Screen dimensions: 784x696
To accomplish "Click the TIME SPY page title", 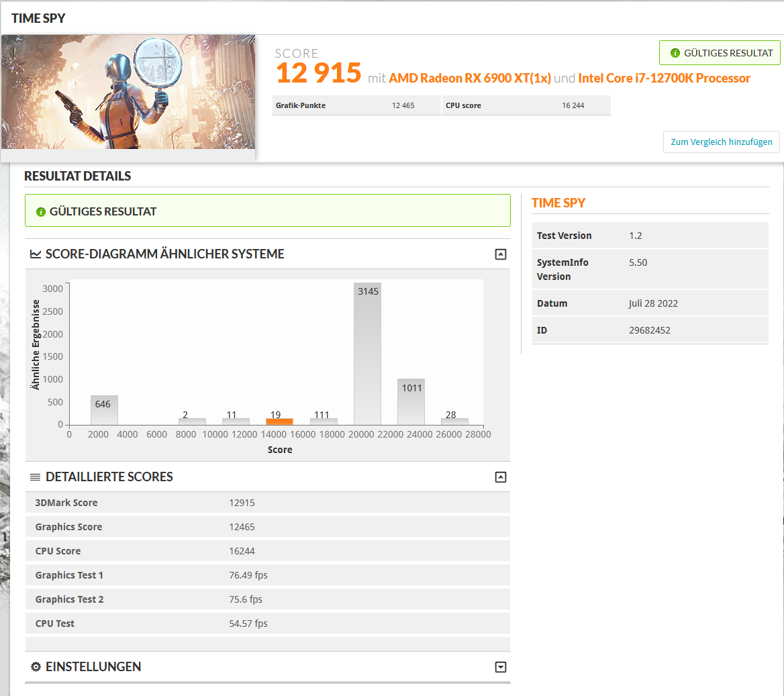I will tap(38, 19).
